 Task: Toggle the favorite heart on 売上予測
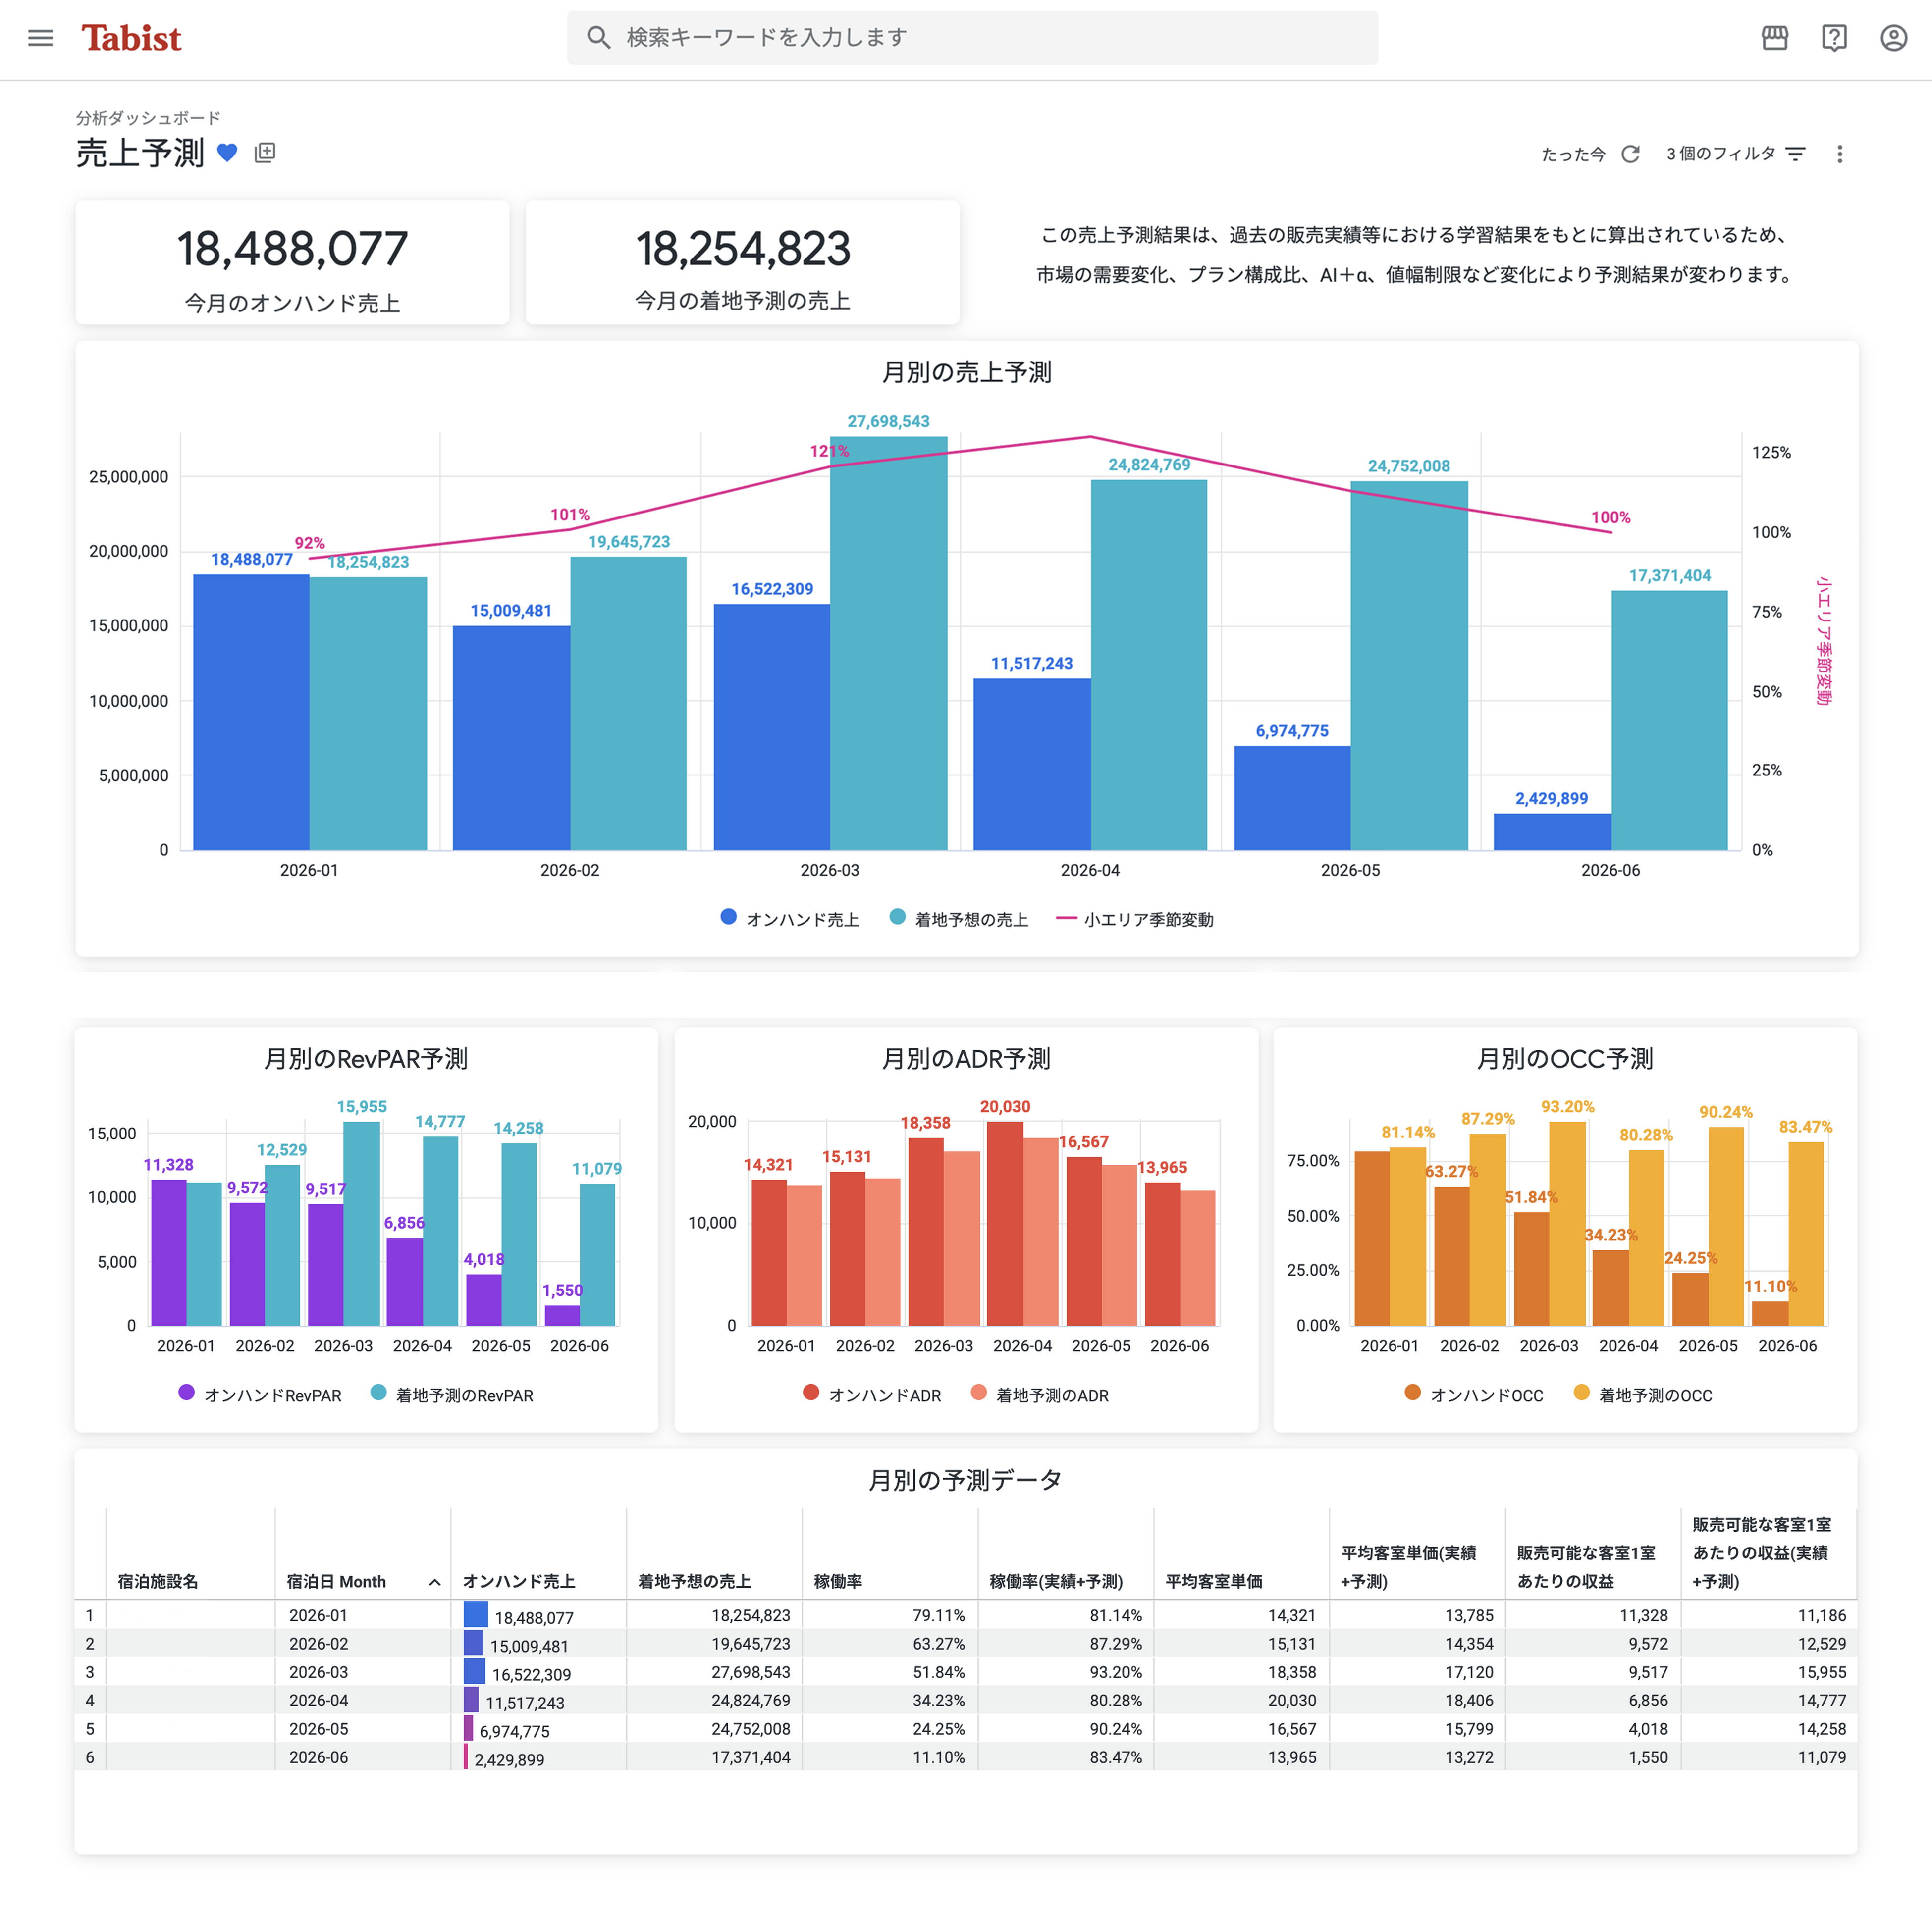pos(227,153)
